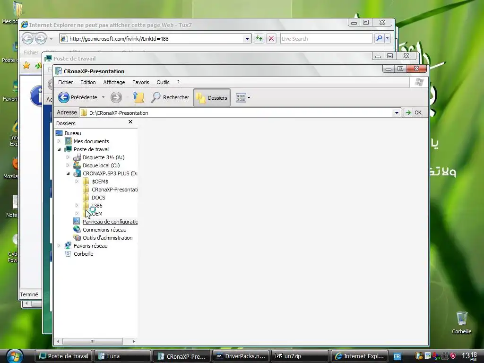
Task: Click Internet Explorer back arrow
Action: 28,39
